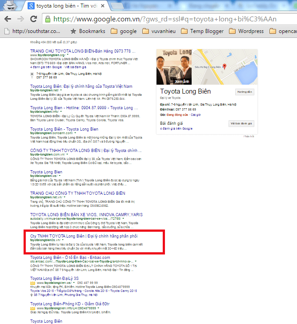Click the browser Back arrow
The image size is (297, 324).
(x=8, y=19)
